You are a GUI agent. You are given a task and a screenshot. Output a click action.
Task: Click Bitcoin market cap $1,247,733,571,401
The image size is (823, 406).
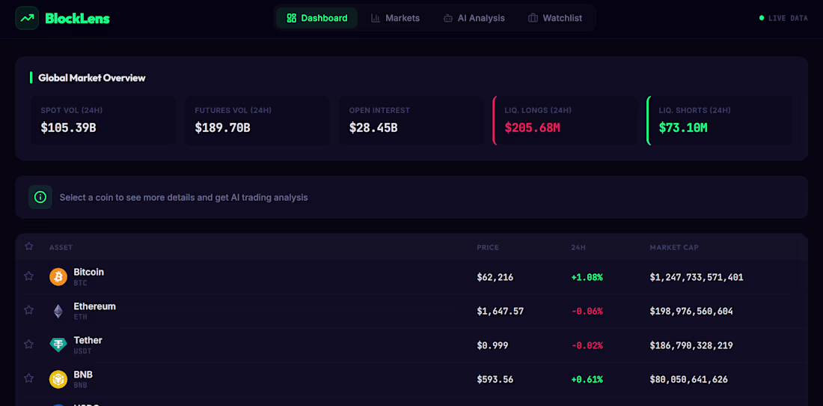697,277
